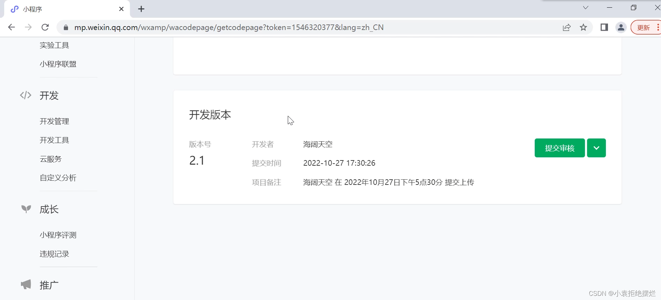Open 小程序联盟 in sidebar
Screen dimensions: 661x300
pyautogui.click(x=58, y=64)
